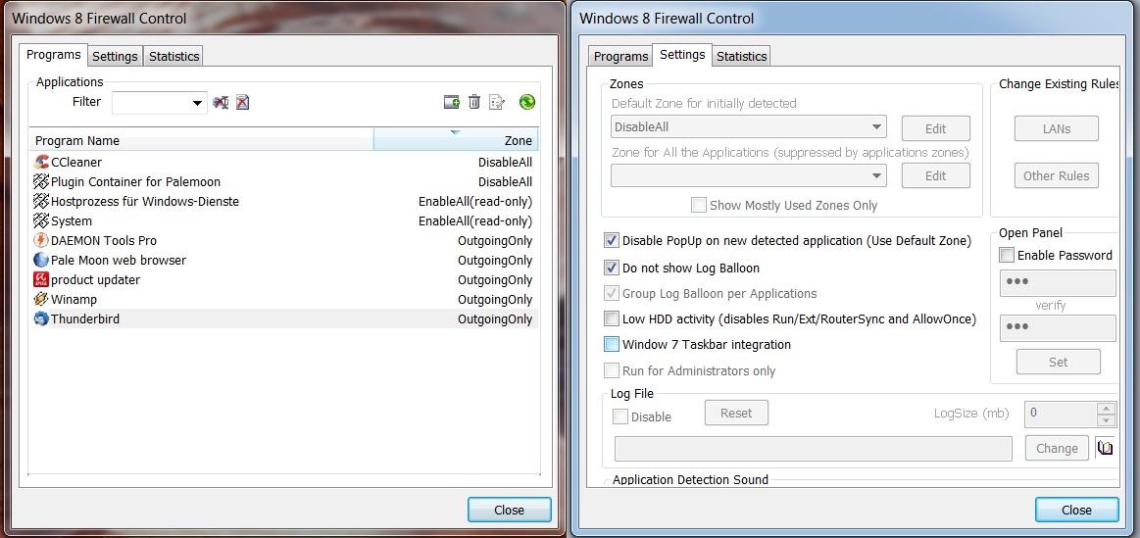Screen dimensions: 1140x538
Task: Click the add new application icon
Action: 452,102
